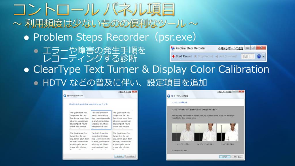The height and width of the screenshot is (166, 295).
Task: Close the ClearType Text Tuner window
Action: (x=135, y=92)
